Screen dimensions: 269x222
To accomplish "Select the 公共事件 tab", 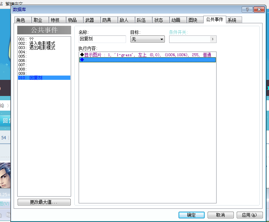I will (x=215, y=19).
